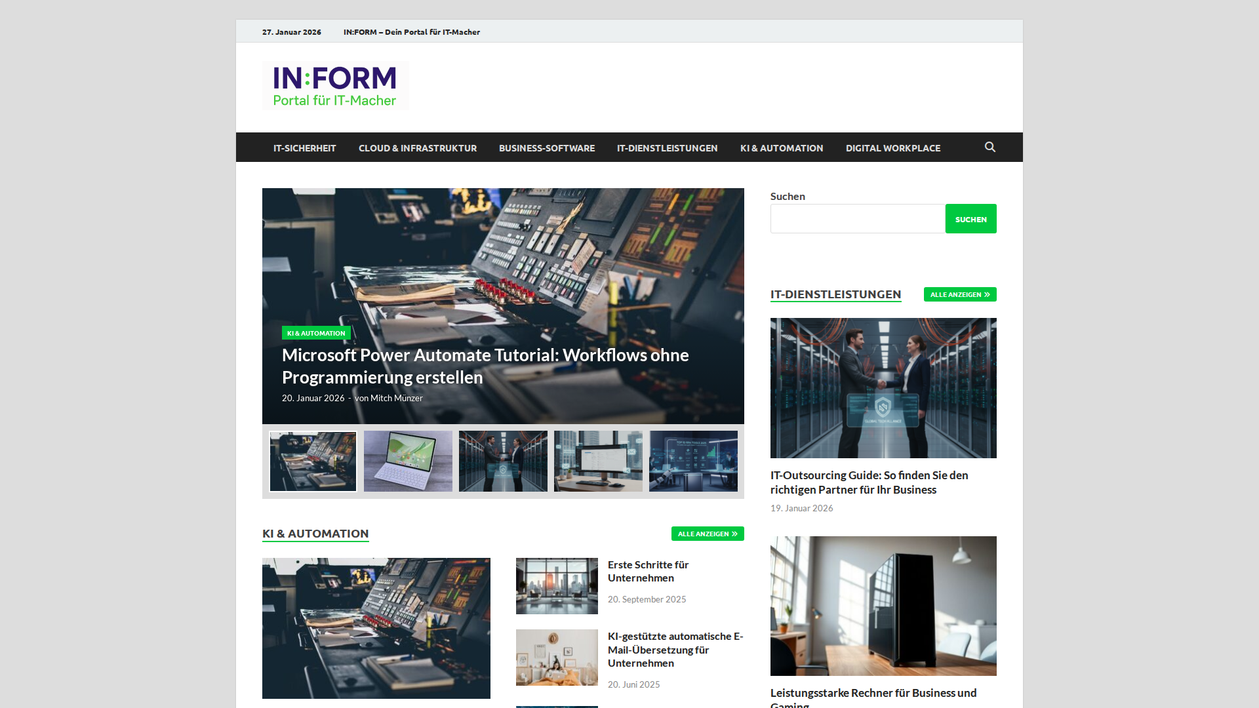Image resolution: width=1259 pixels, height=708 pixels.
Task: Open the Cloud & Infrastruktur menu item
Action: [x=417, y=148]
